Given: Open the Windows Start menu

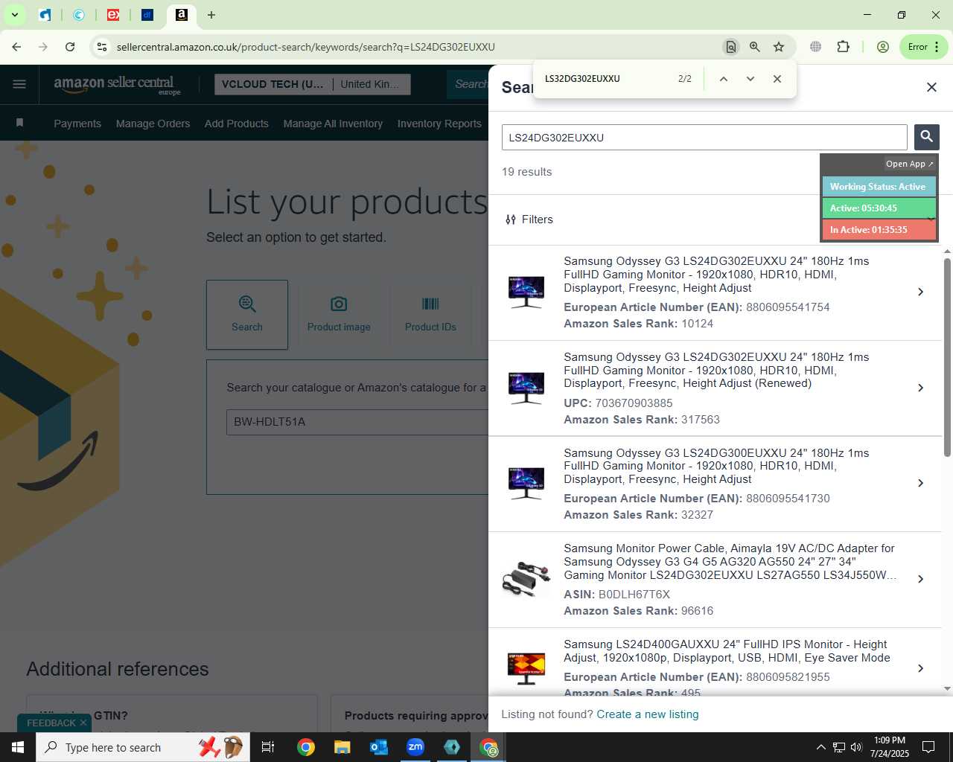Looking at the screenshot, I should pyautogui.click(x=18, y=747).
